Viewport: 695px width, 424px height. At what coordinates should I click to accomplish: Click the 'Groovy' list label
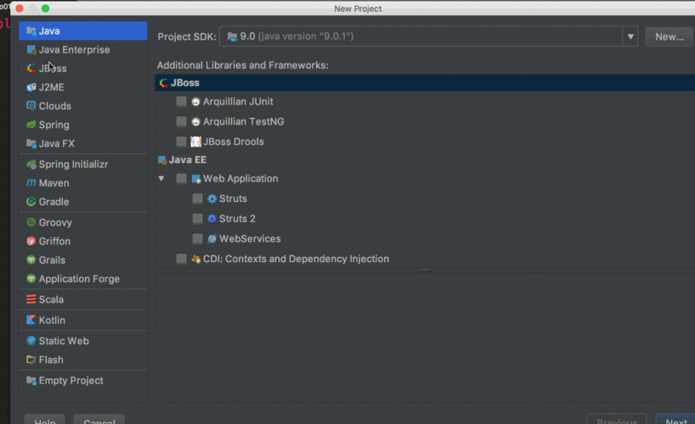click(55, 223)
